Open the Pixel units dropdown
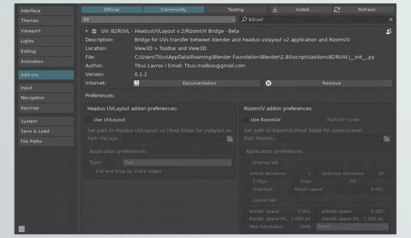This screenshot has height=238, width=411. 352,227
